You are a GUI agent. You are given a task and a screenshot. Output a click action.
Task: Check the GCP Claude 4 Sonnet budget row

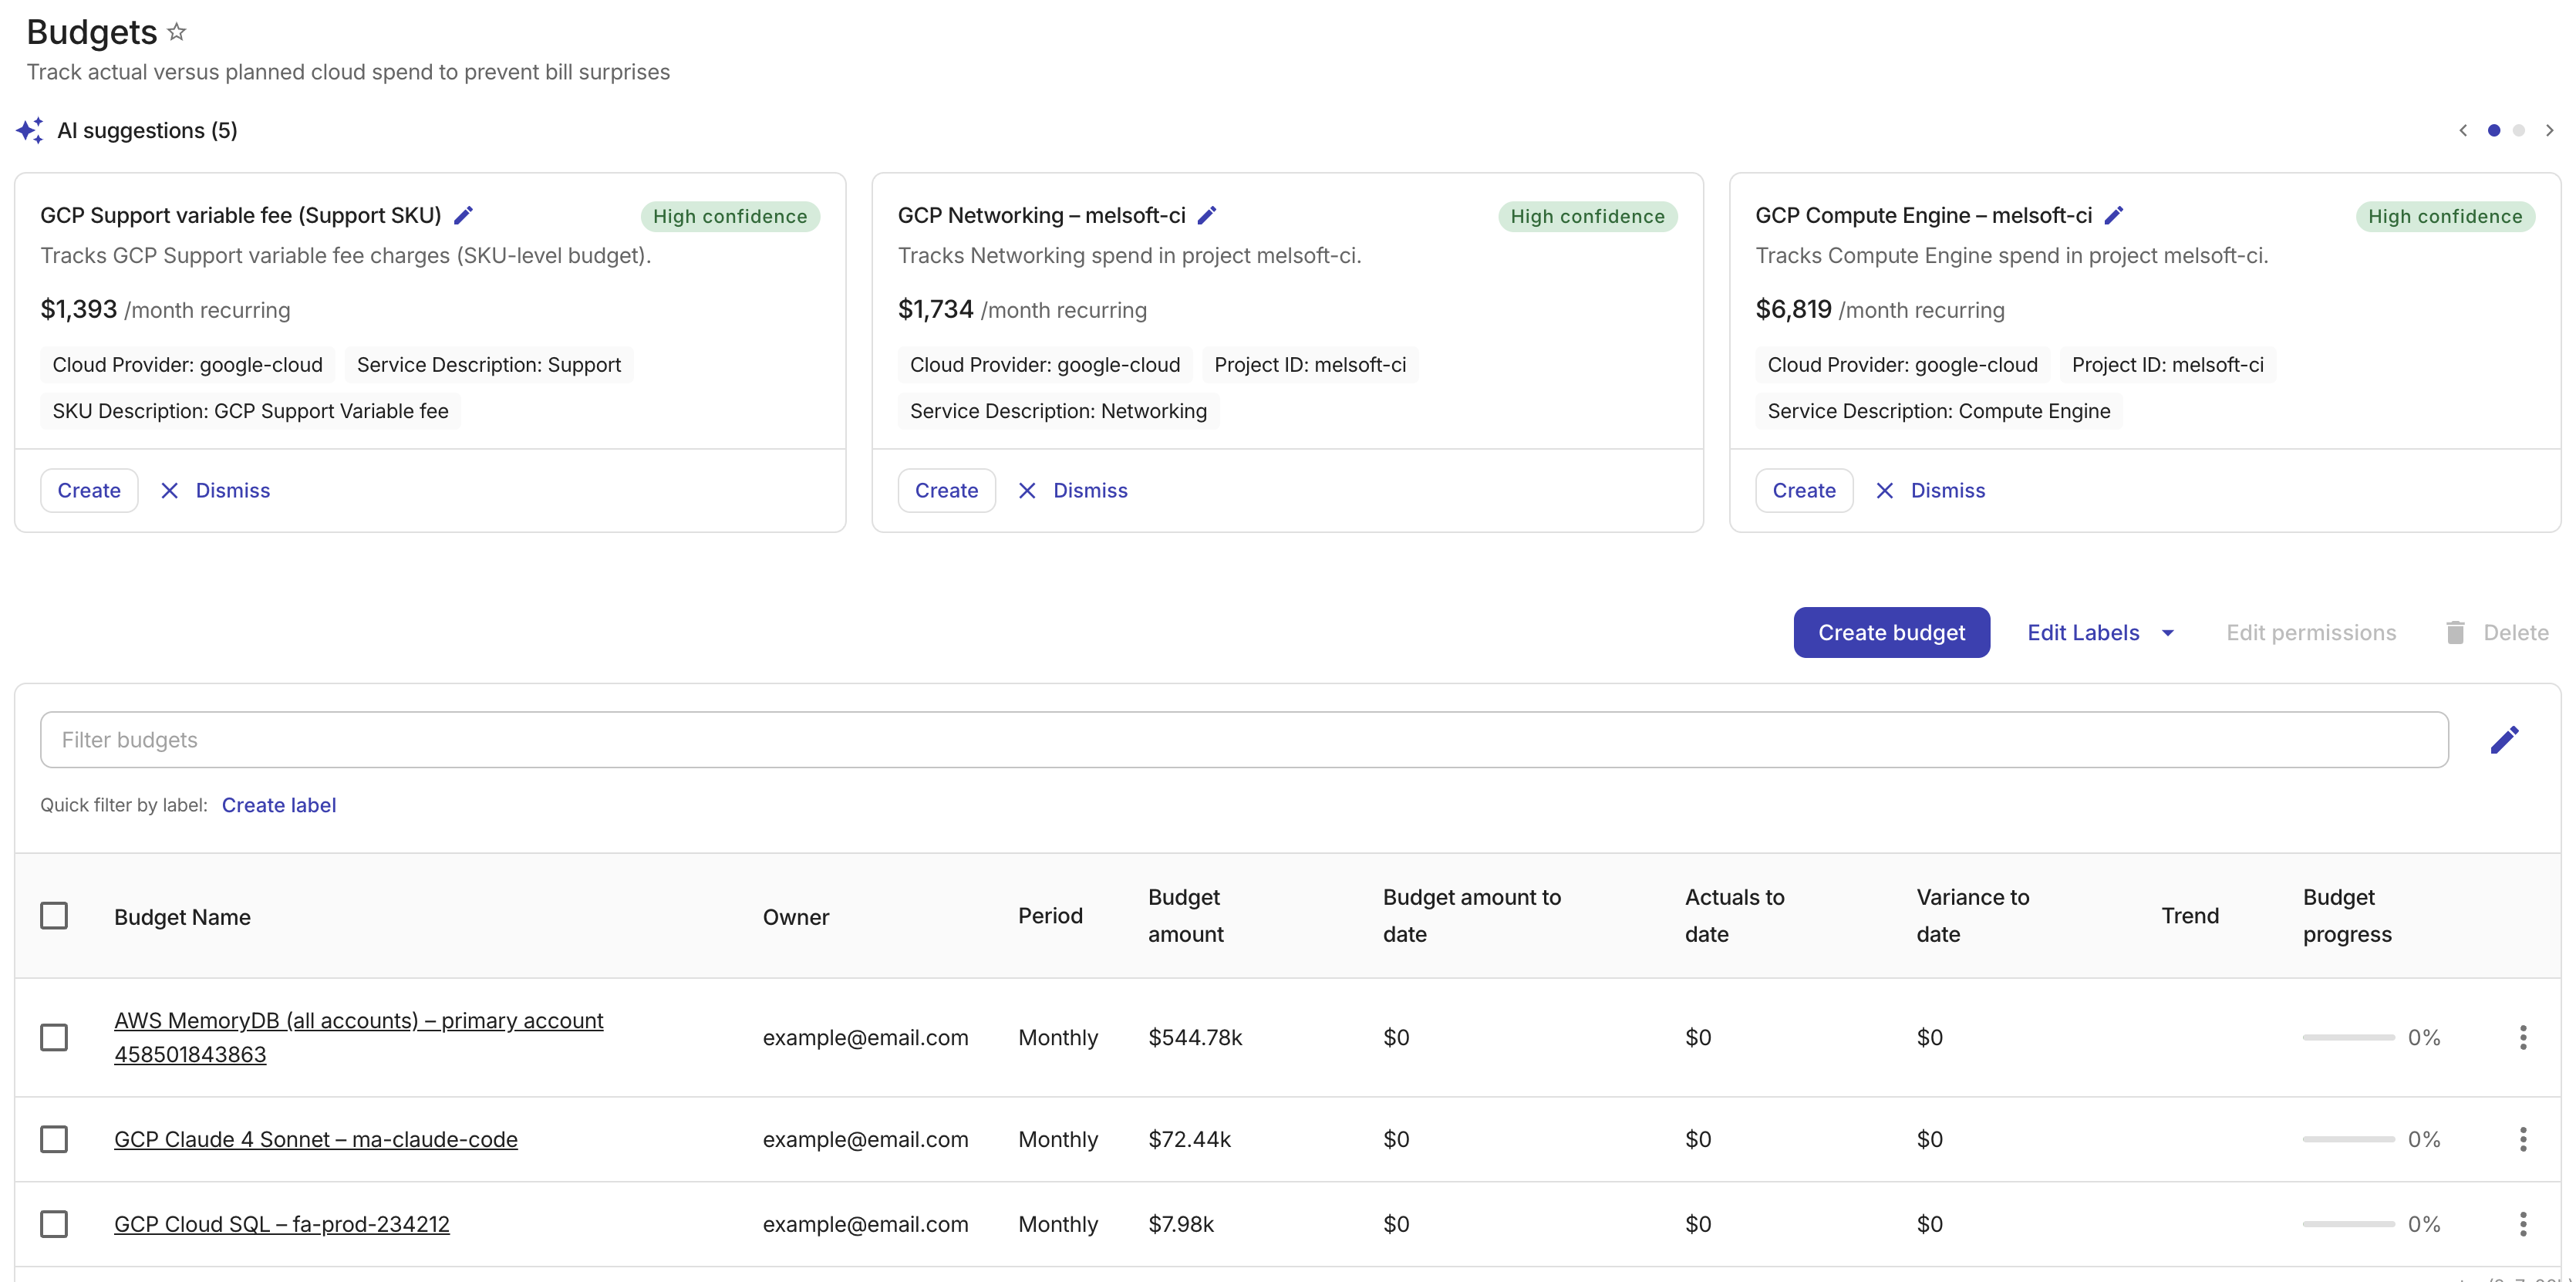54,1139
